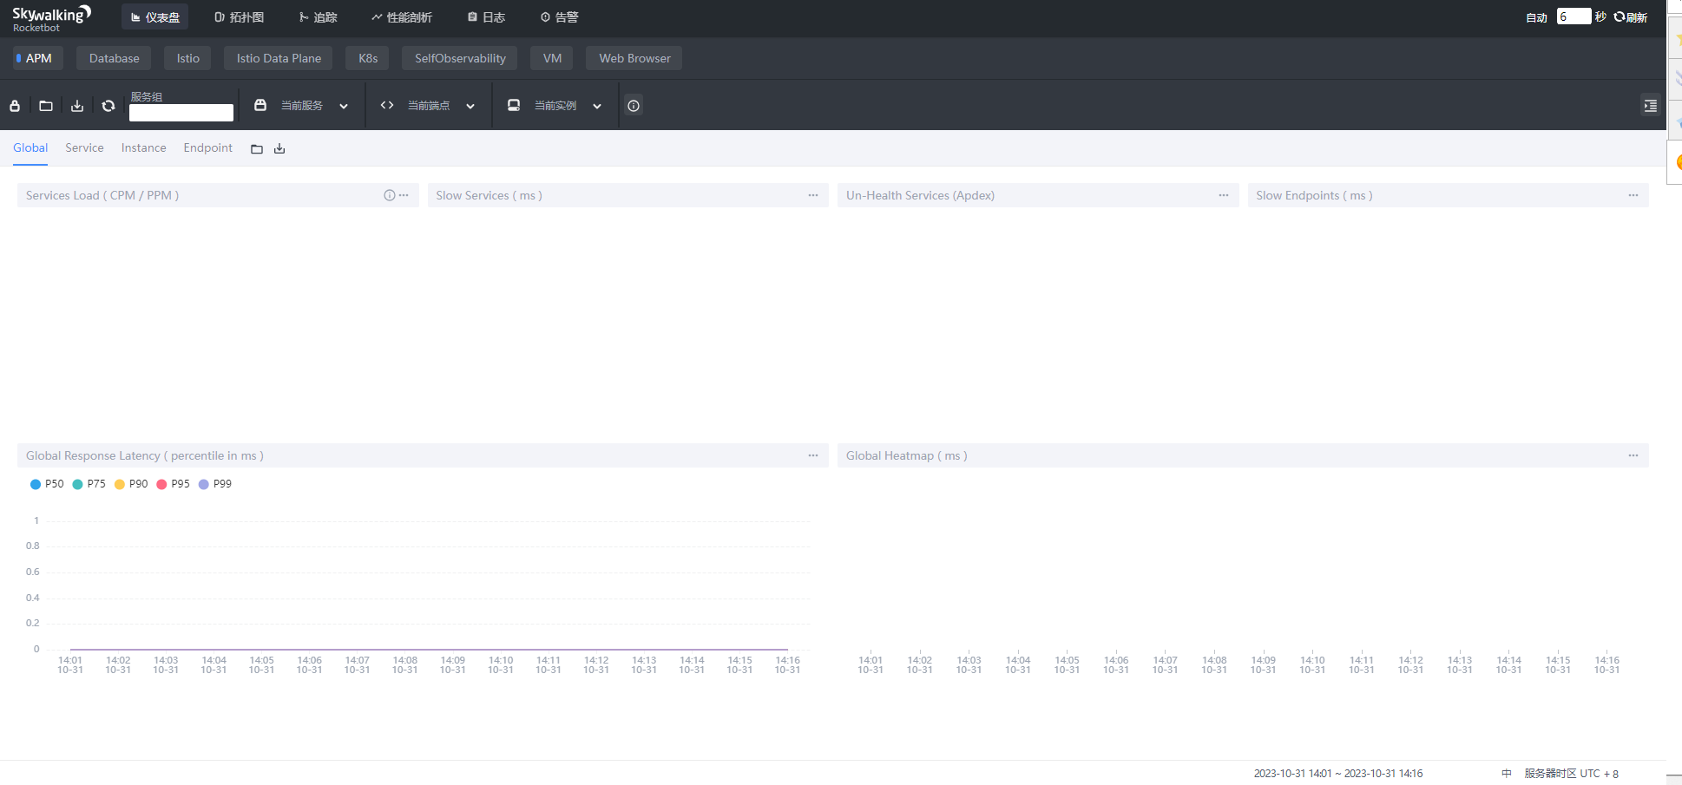Expand the 当前服务 dropdown arrow
Image resolution: width=1682 pixels, height=785 pixels.
pos(344,106)
